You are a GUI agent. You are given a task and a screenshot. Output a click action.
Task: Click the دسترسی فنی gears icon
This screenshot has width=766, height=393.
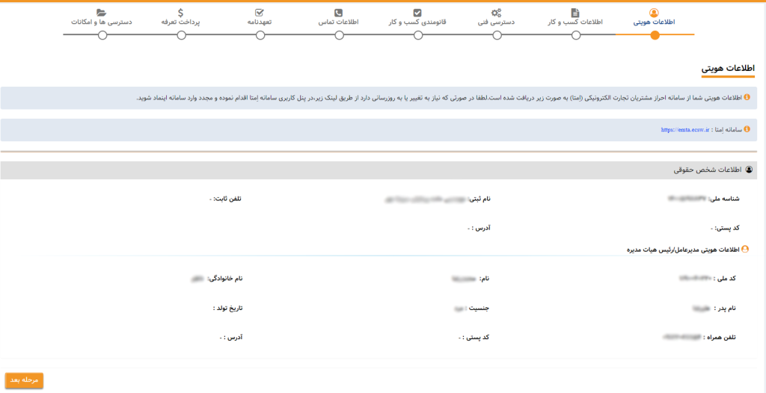pos(496,13)
